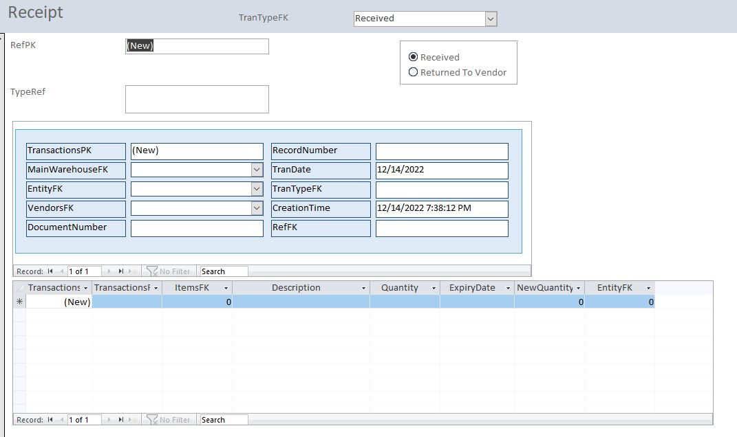Choose the Returned To Vendor option
Viewport: 737px width, 437px height.
[414, 72]
